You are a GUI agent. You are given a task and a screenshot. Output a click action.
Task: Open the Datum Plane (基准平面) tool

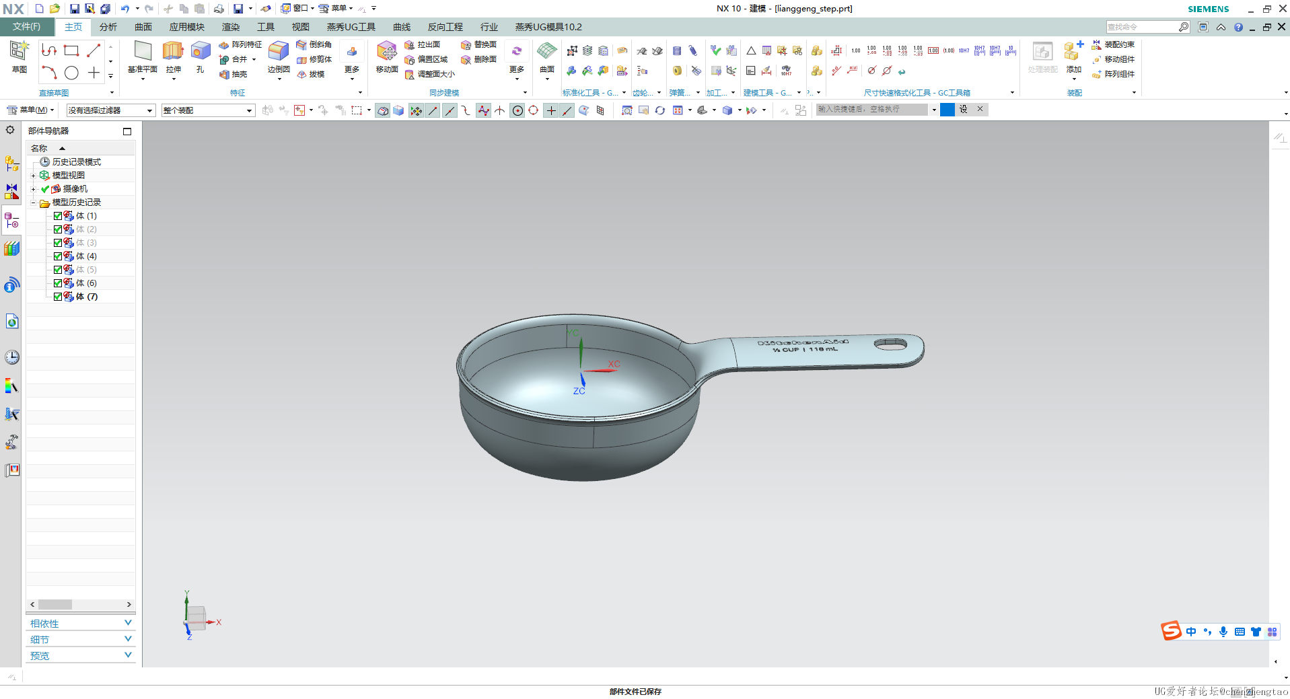pos(143,57)
